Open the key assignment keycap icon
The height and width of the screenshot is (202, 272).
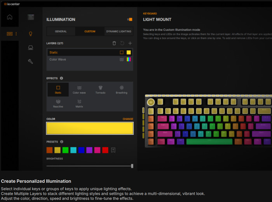[31, 48]
